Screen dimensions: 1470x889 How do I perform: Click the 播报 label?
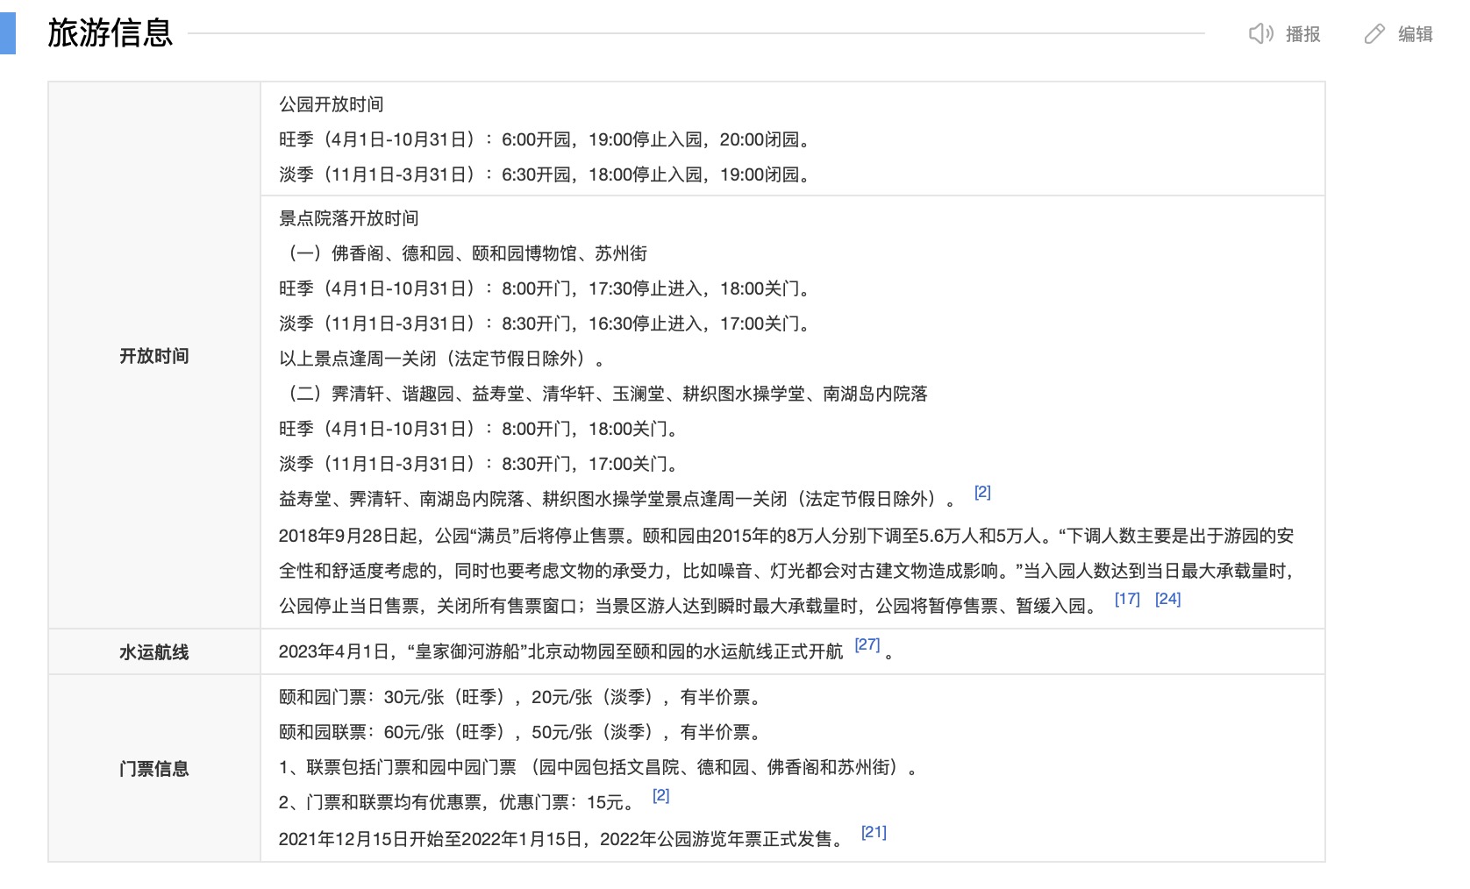(x=1303, y=33)
